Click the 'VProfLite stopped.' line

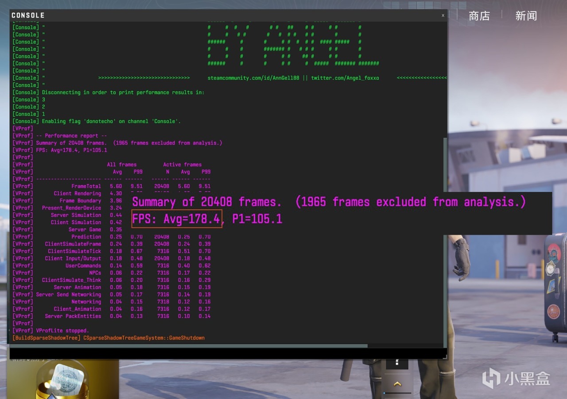click(x=62, y=330)
